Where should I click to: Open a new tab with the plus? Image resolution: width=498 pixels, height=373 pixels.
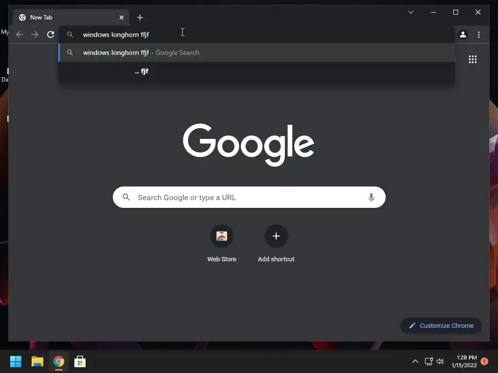(140, 17)
